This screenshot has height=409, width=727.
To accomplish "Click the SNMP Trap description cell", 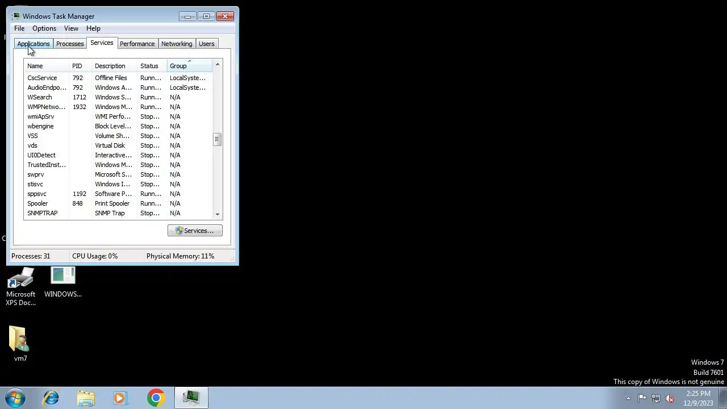I will click(110, 213).
